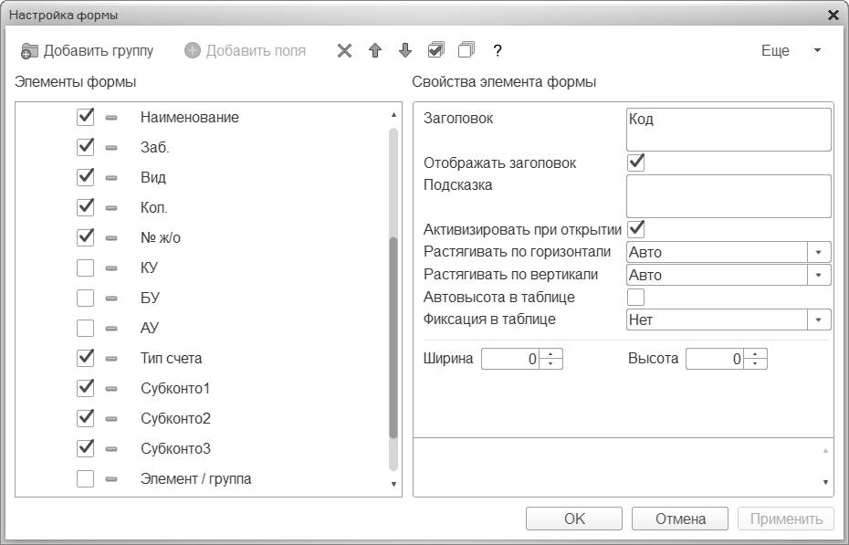Enable the КУ element checkbox
The image size is (849, 545).
pos(86,268)
